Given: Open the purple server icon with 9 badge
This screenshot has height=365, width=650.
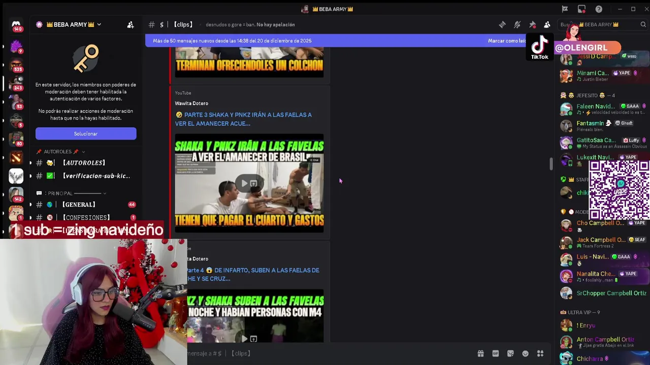Looking at the screenshot, I should (16, 47).
